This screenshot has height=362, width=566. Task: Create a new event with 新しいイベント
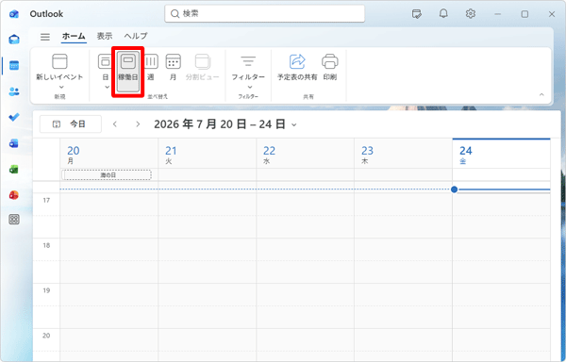59,67
